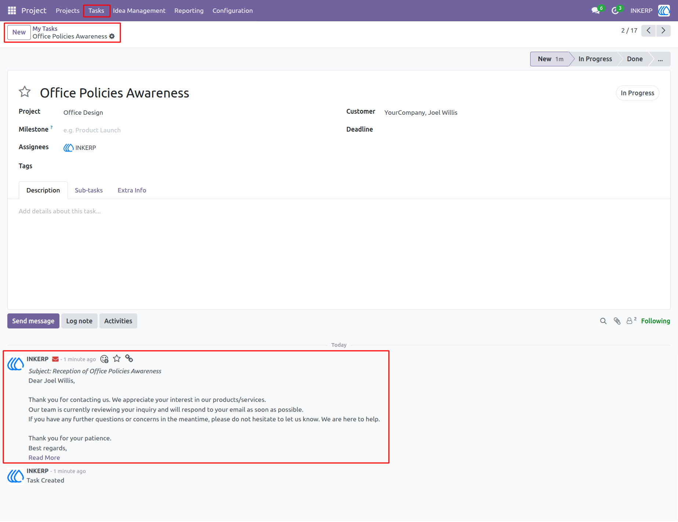Switch to the Extra Info tab

(132, 190)
